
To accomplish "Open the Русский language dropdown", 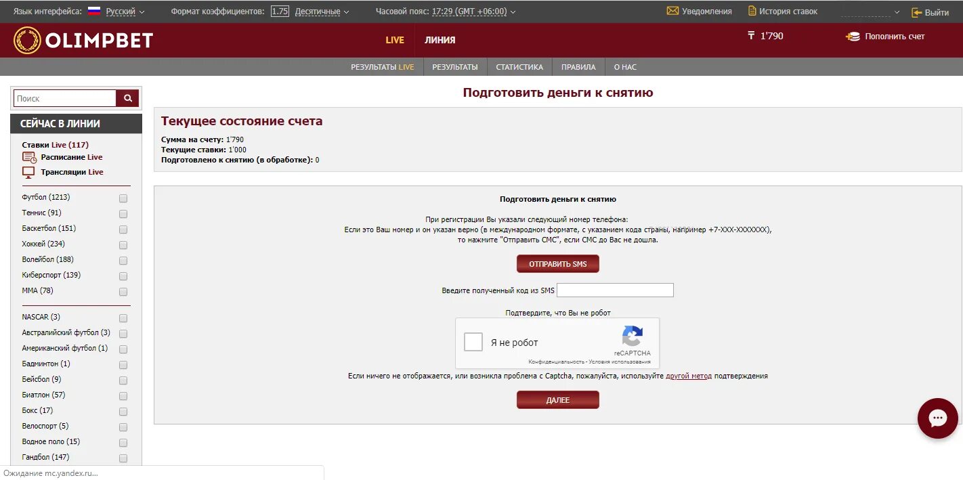I will (x=121, y=11).
